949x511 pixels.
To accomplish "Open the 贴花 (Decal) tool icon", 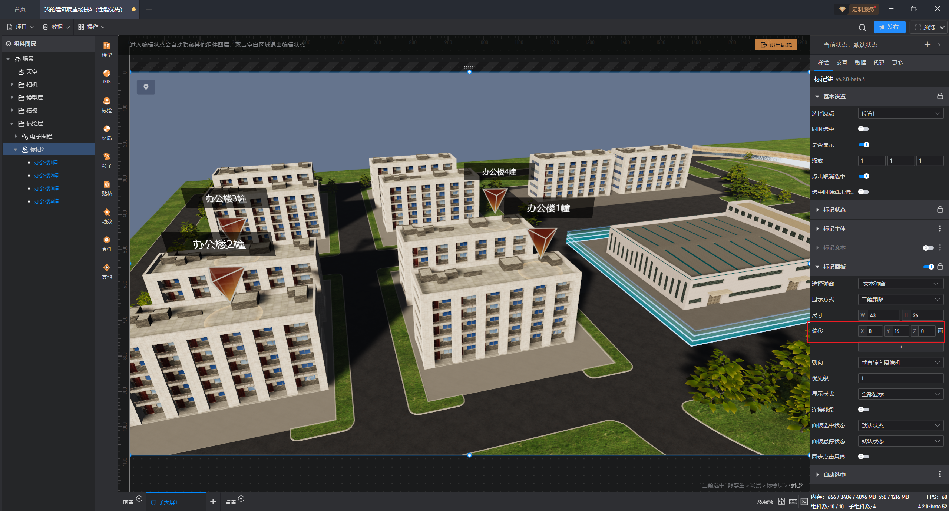I will (x=107, y=188).
